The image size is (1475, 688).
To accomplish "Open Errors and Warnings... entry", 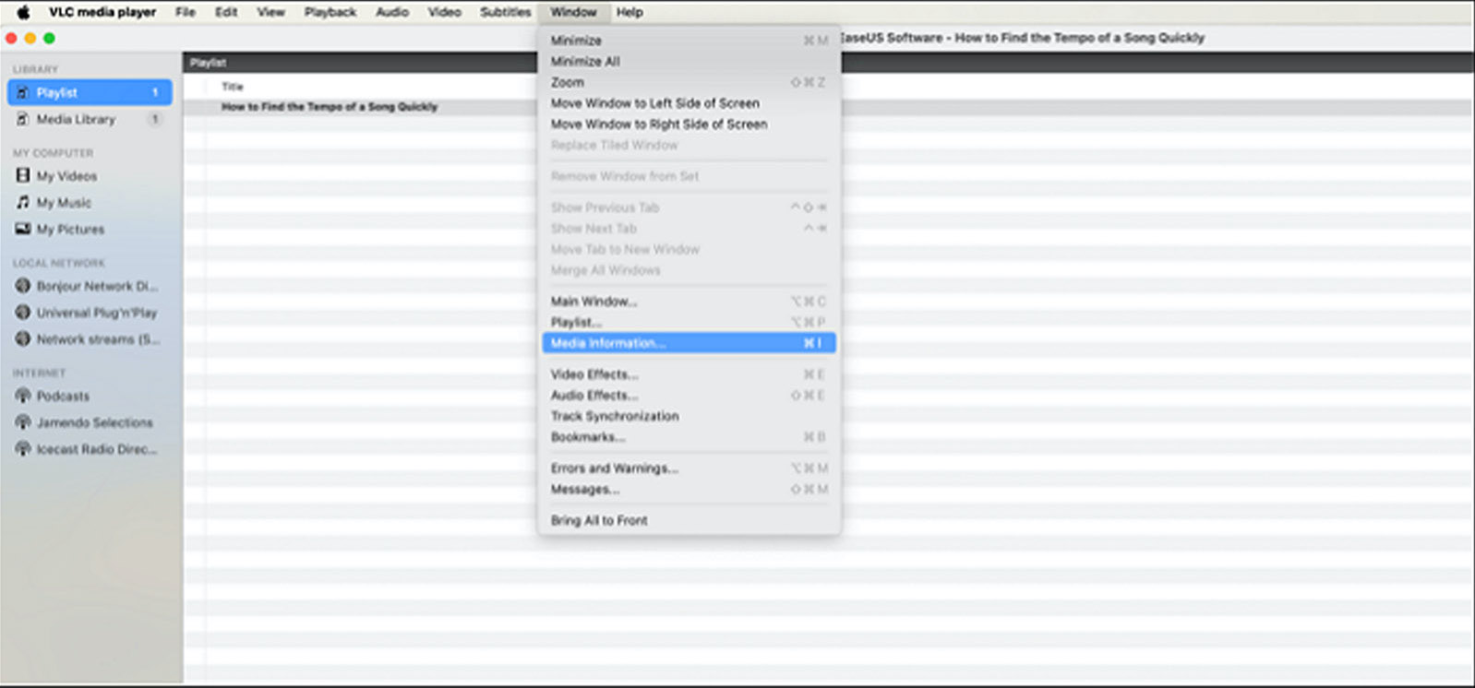I will [689, 469].
